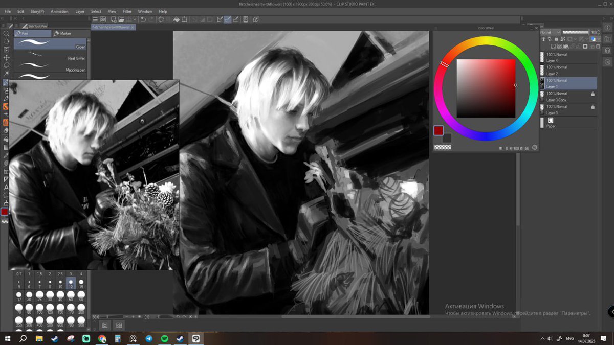614x345 pixels.
Task: Click the transparent color checkered swatch
Action: pos(443,147)
